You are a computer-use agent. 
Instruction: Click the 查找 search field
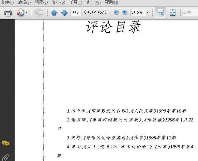click(x=190, y=12)
